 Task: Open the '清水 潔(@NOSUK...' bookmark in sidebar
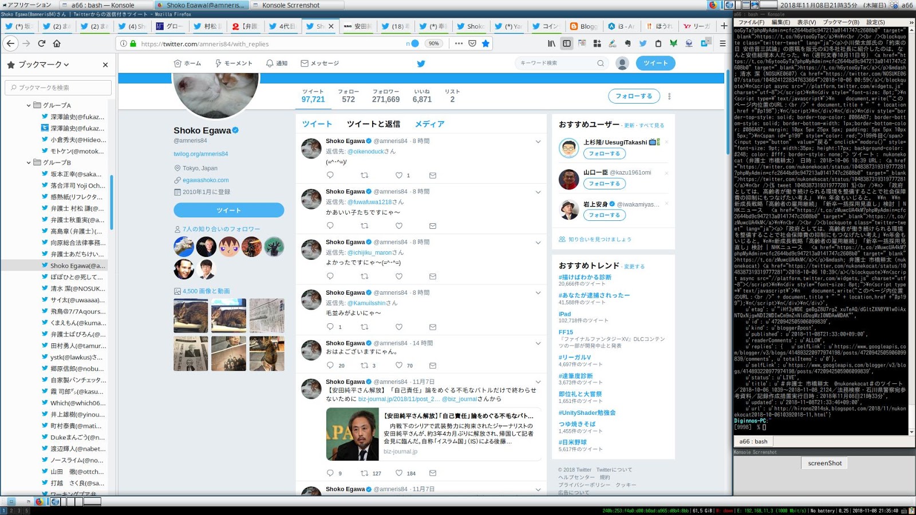click(x=77, y=288)
